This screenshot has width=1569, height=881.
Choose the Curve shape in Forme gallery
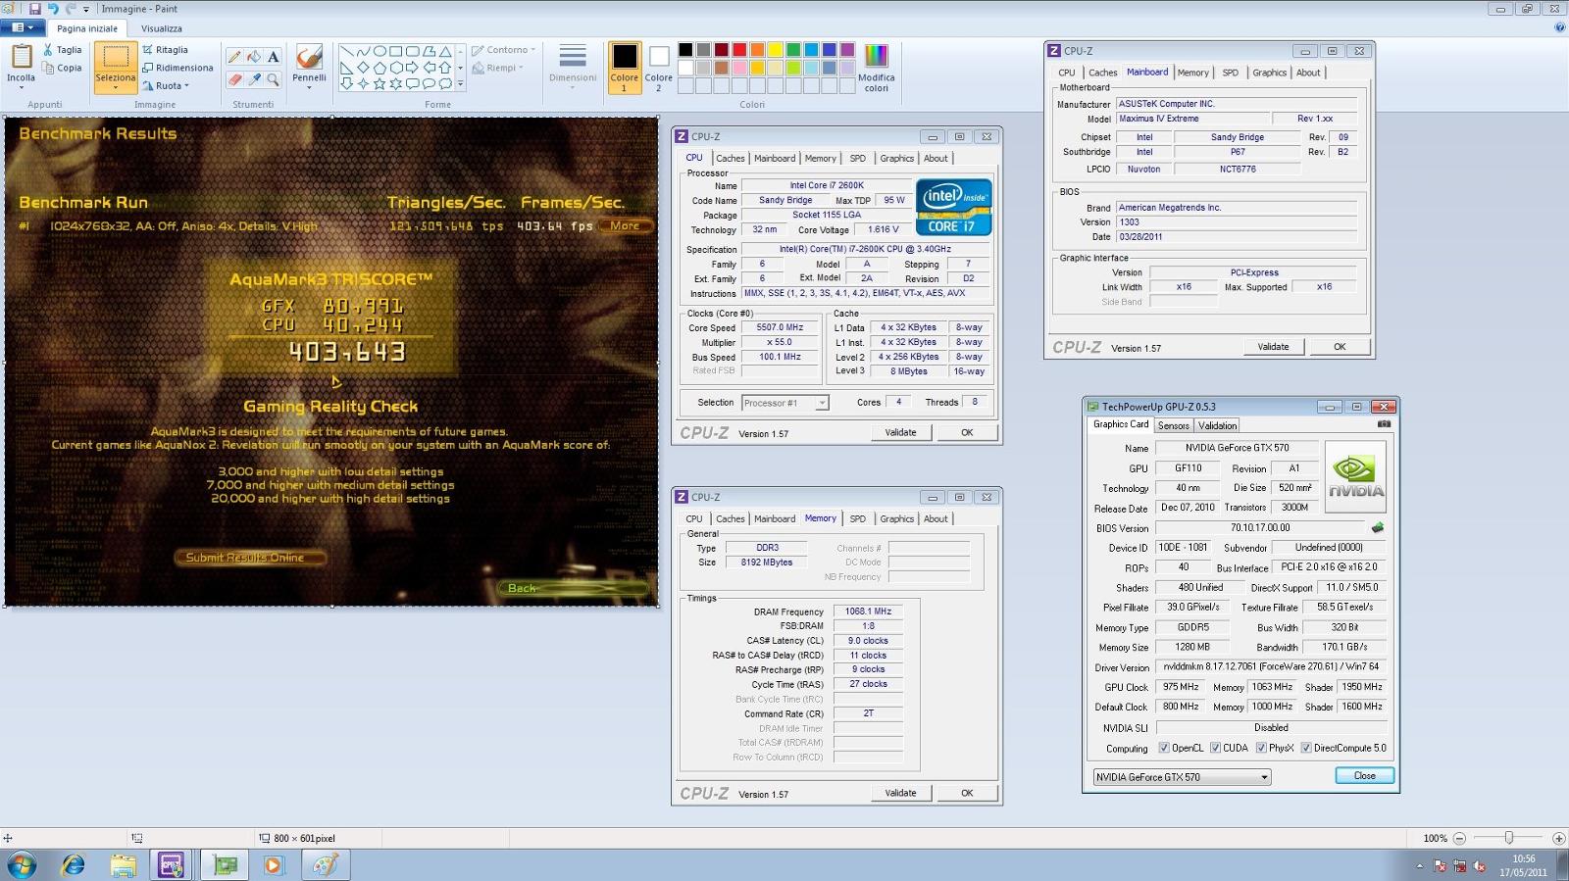(363, 52)
